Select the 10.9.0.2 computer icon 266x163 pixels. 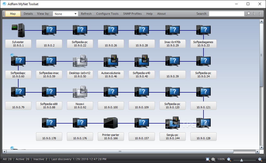pos(49,30)
